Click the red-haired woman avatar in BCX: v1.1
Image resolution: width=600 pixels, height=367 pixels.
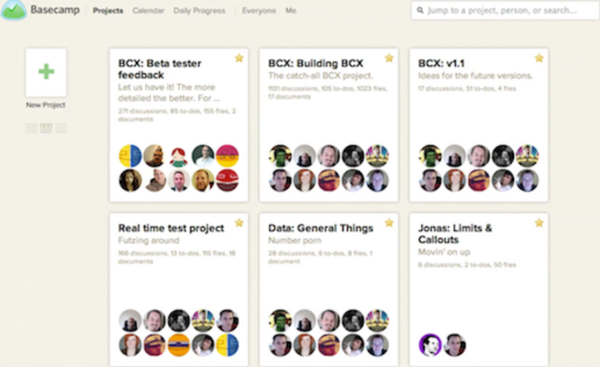click(454, 180)
